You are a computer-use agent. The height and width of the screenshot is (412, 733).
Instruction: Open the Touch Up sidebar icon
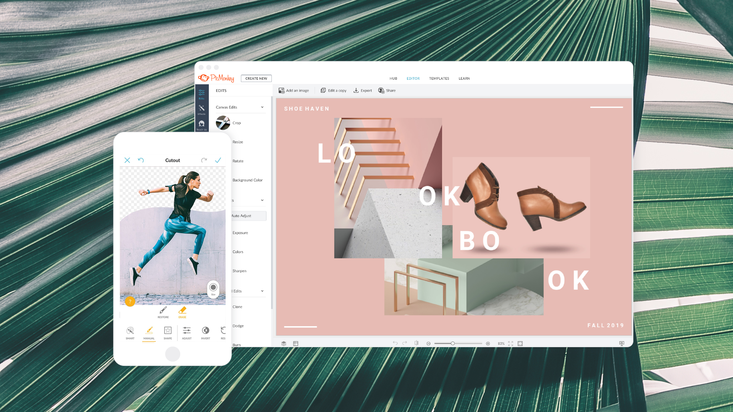202,124
